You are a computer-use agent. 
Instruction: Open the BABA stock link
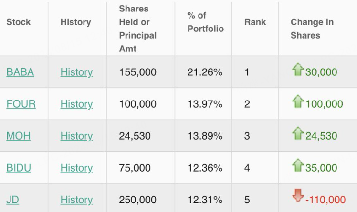(20, 72)
